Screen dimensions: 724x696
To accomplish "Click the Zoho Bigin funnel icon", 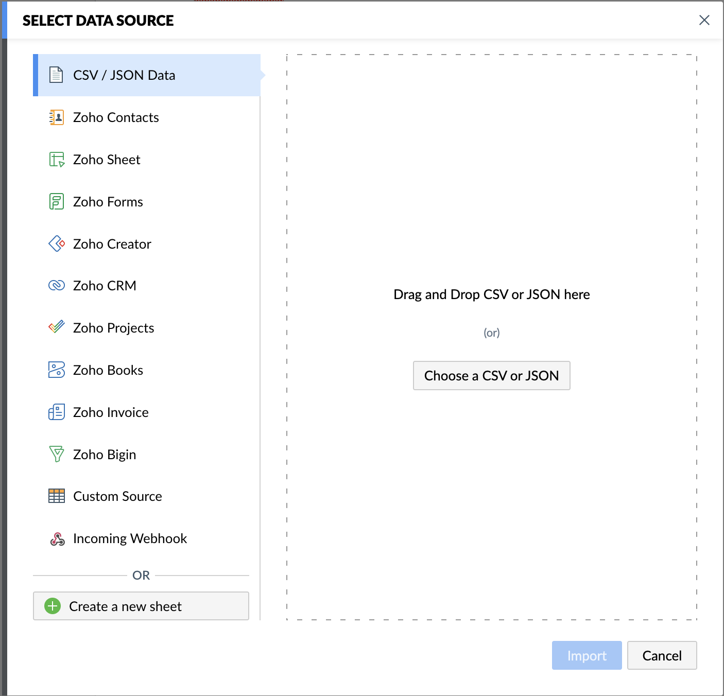I will [x=56, y=454].
